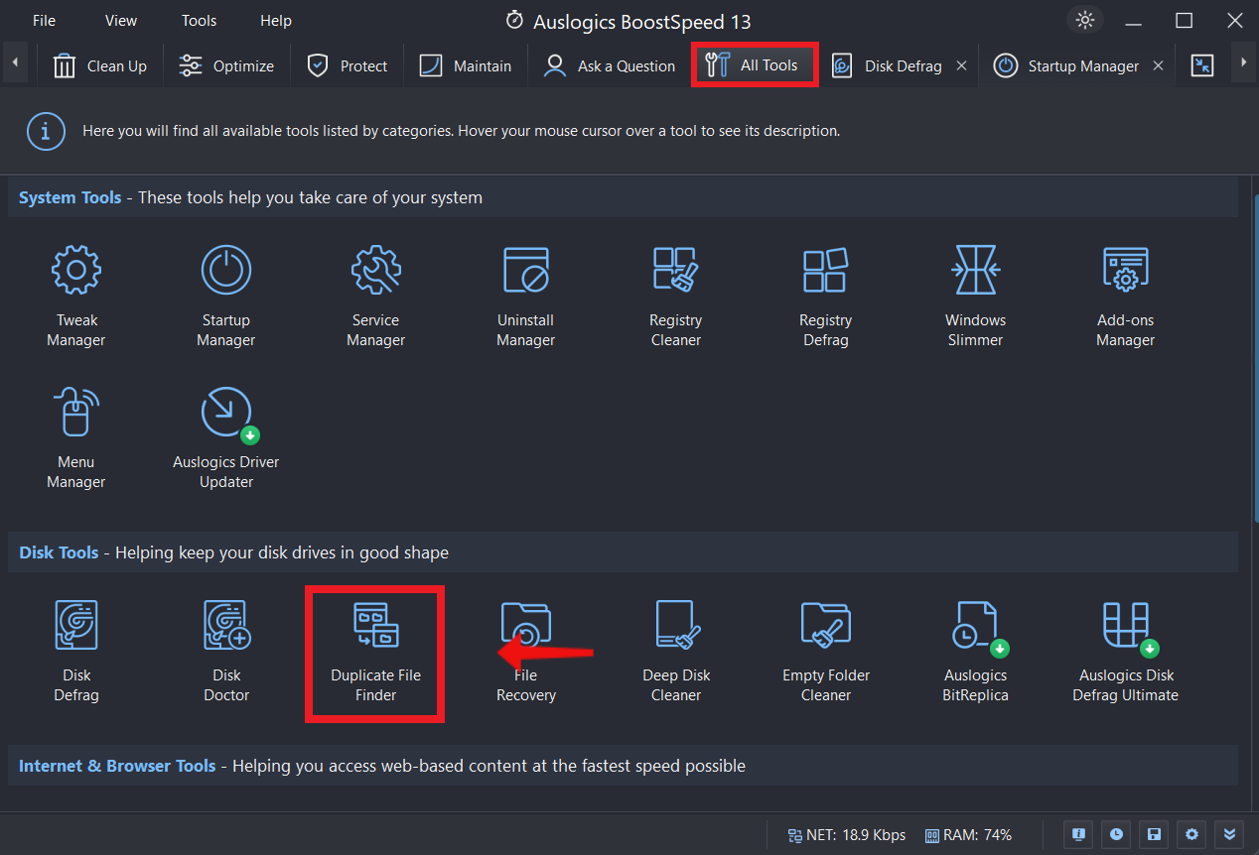Viewport: 1259px width, 855px height.
Task: Launch the File Recovery tool
Action: tap(526, 652)
